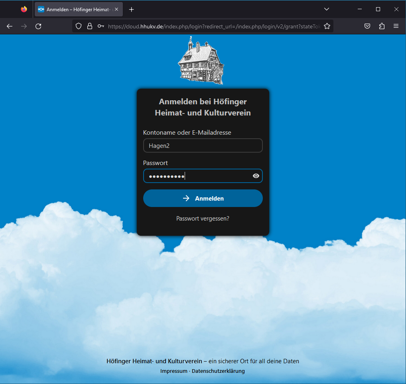This screenshot has height=384, width=406.
Task: Maximize the browser window
Action: pyautogui.click(x=378, y=9)
